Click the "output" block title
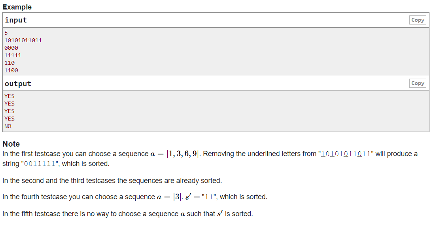 click(x=18, y=84)
